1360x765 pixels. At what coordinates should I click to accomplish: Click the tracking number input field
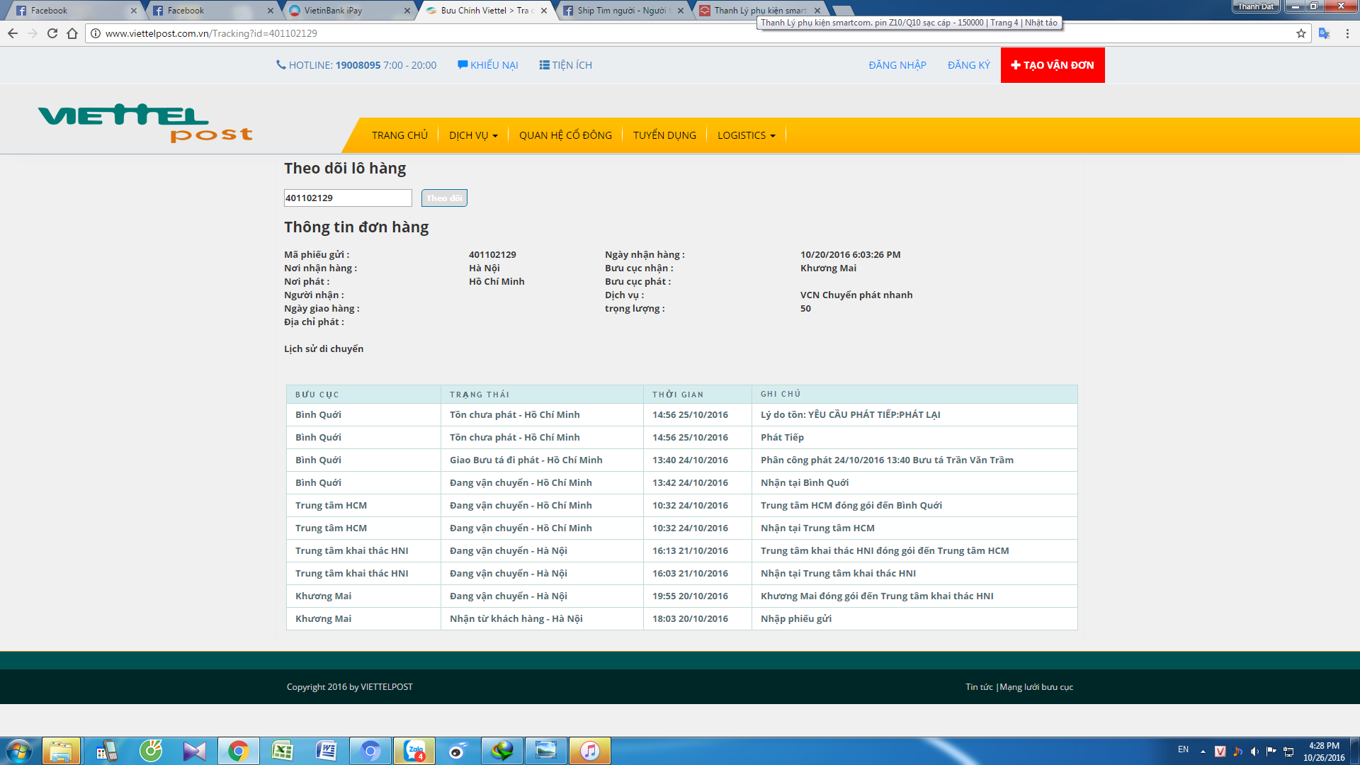click(x=347, y=198)
